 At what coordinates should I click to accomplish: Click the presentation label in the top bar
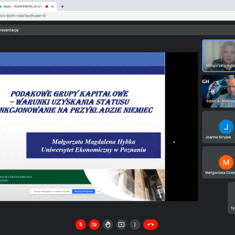(x=9, y=30)
